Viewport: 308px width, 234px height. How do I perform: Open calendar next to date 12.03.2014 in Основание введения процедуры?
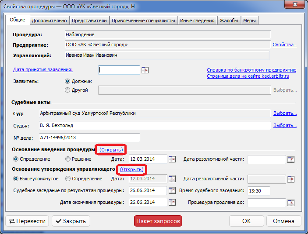coord(172,159)
